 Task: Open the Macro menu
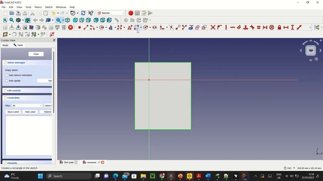(38, 7)
